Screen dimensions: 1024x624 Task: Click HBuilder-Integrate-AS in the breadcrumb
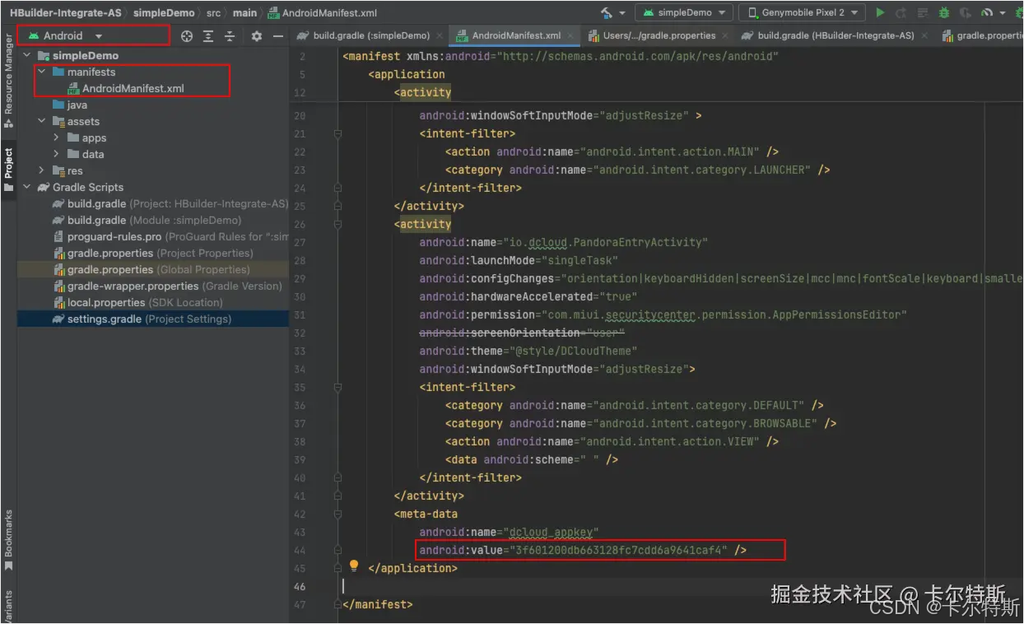tap(66, 12)
